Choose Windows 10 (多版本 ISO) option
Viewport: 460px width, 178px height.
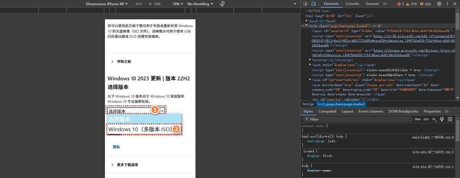144,129
